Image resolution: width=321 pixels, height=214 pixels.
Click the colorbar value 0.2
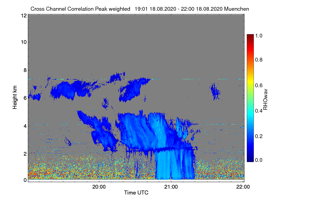[259, 136]
